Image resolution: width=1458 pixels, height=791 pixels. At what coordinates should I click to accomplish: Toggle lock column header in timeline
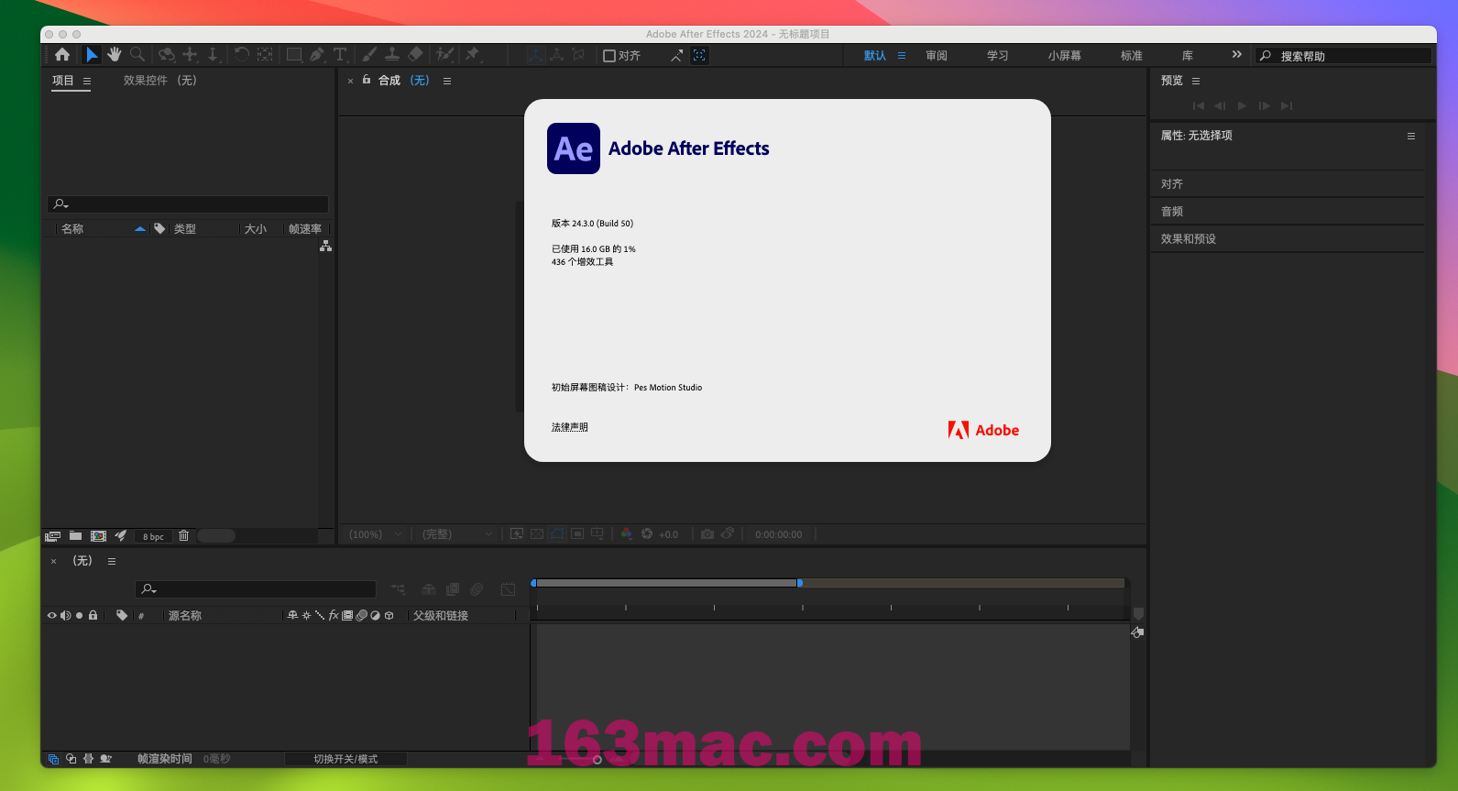click(x=93, y=616)
